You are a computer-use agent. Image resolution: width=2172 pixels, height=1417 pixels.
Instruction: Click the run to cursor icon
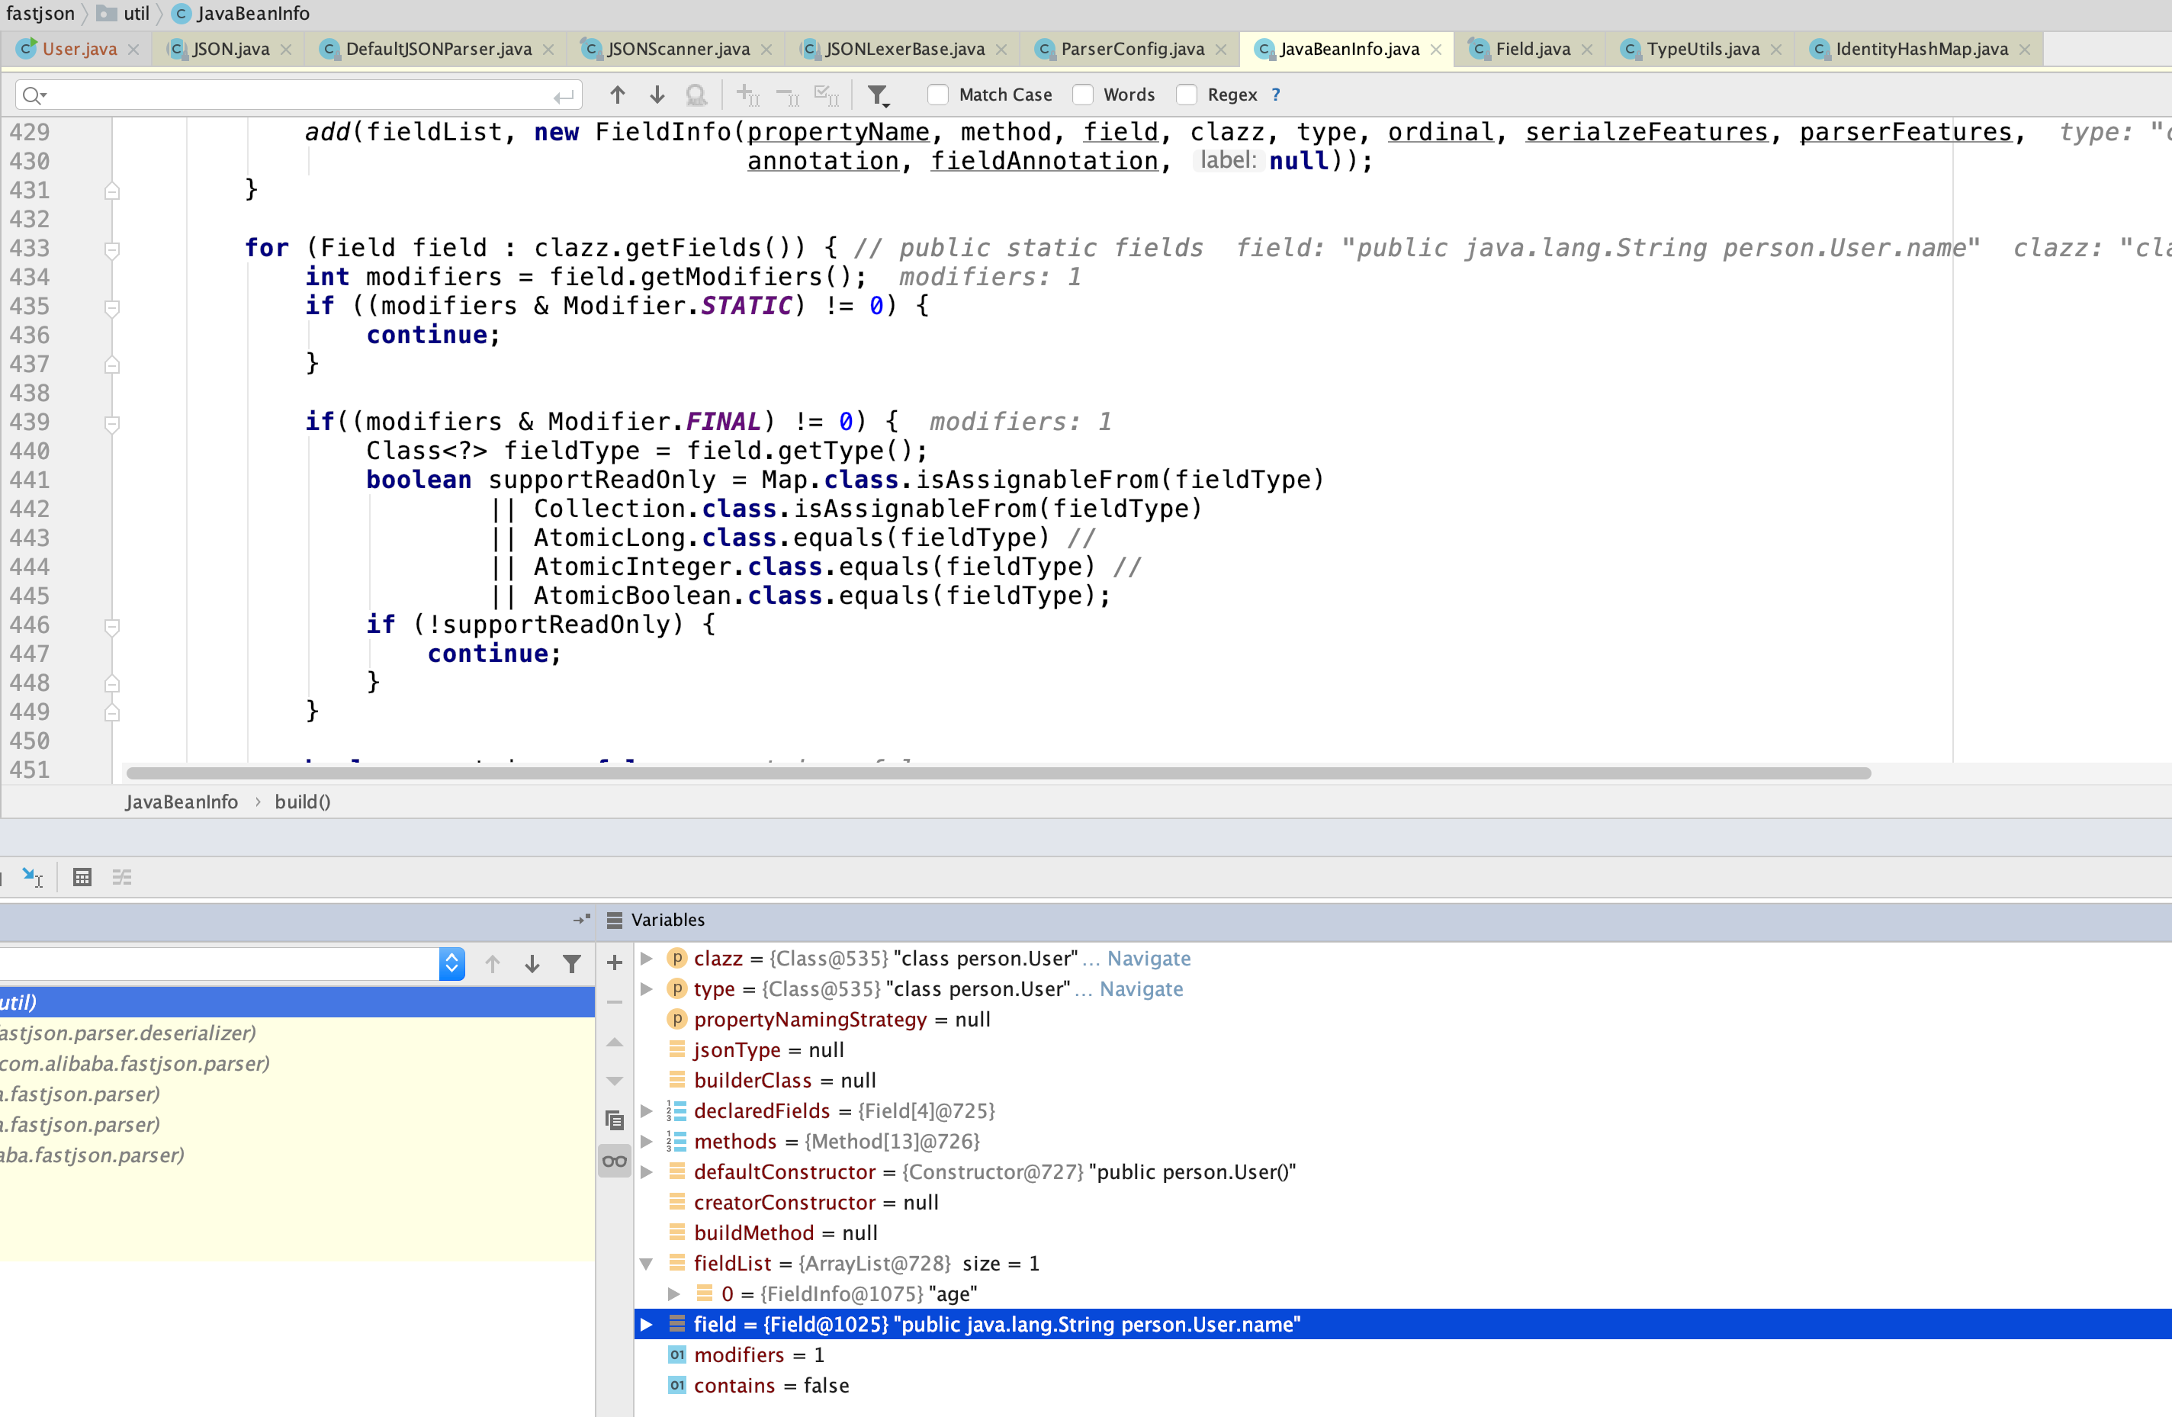click(32, 877)
